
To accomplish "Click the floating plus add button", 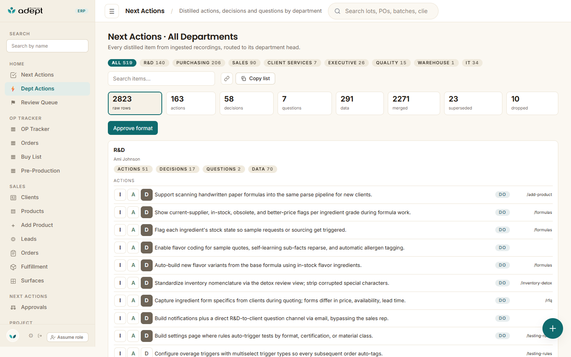I will pos(553,328).
